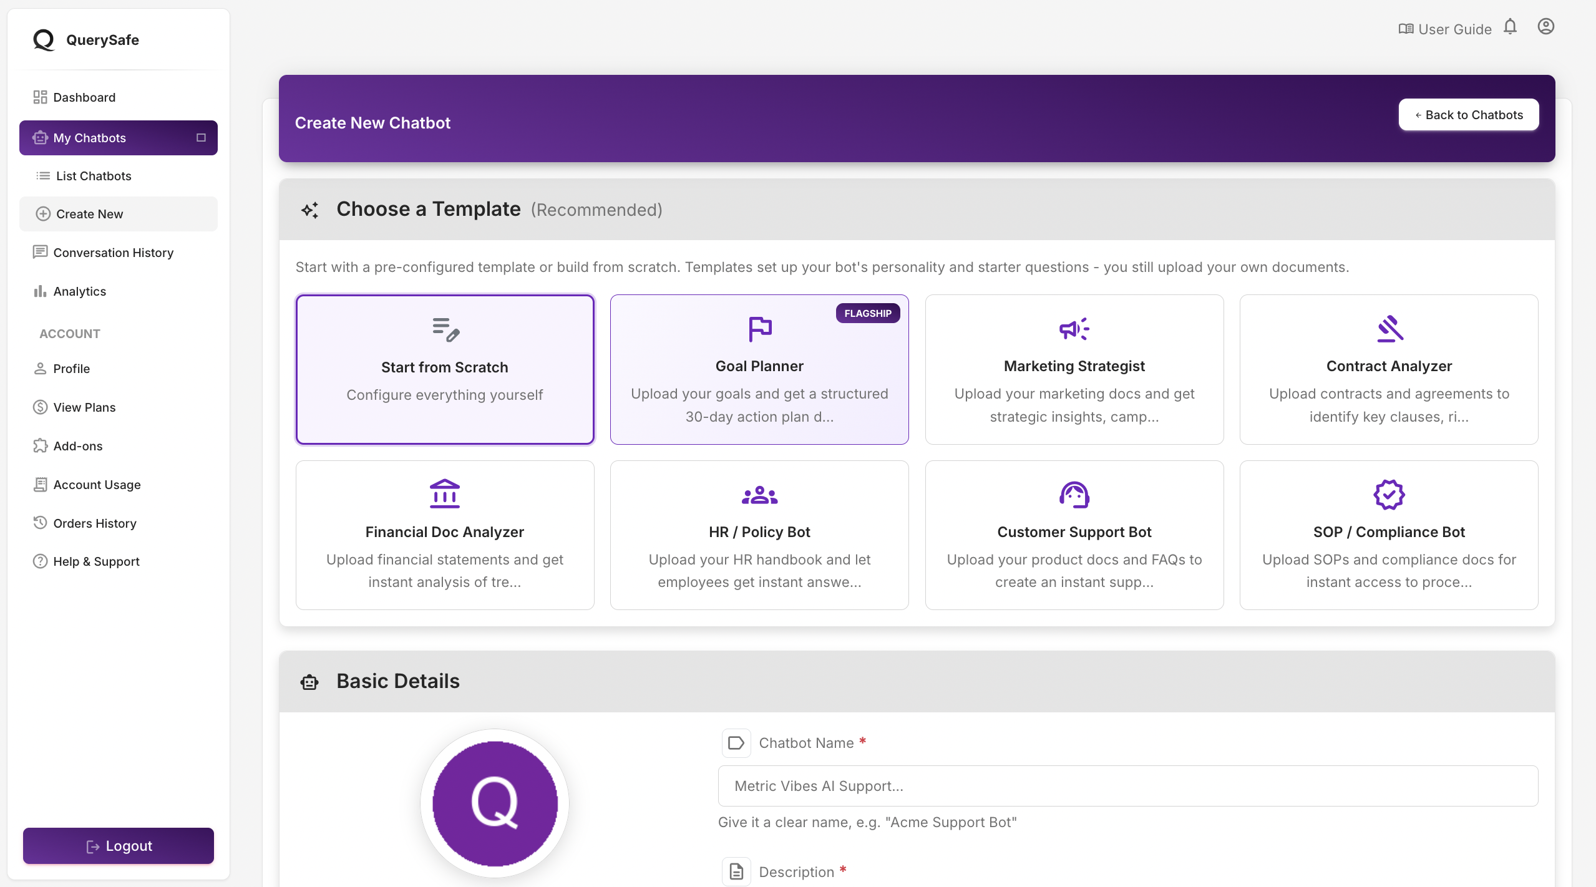Select the Customer Support Bot template
Viewport: 1596px width, 887px height.
1074,535
